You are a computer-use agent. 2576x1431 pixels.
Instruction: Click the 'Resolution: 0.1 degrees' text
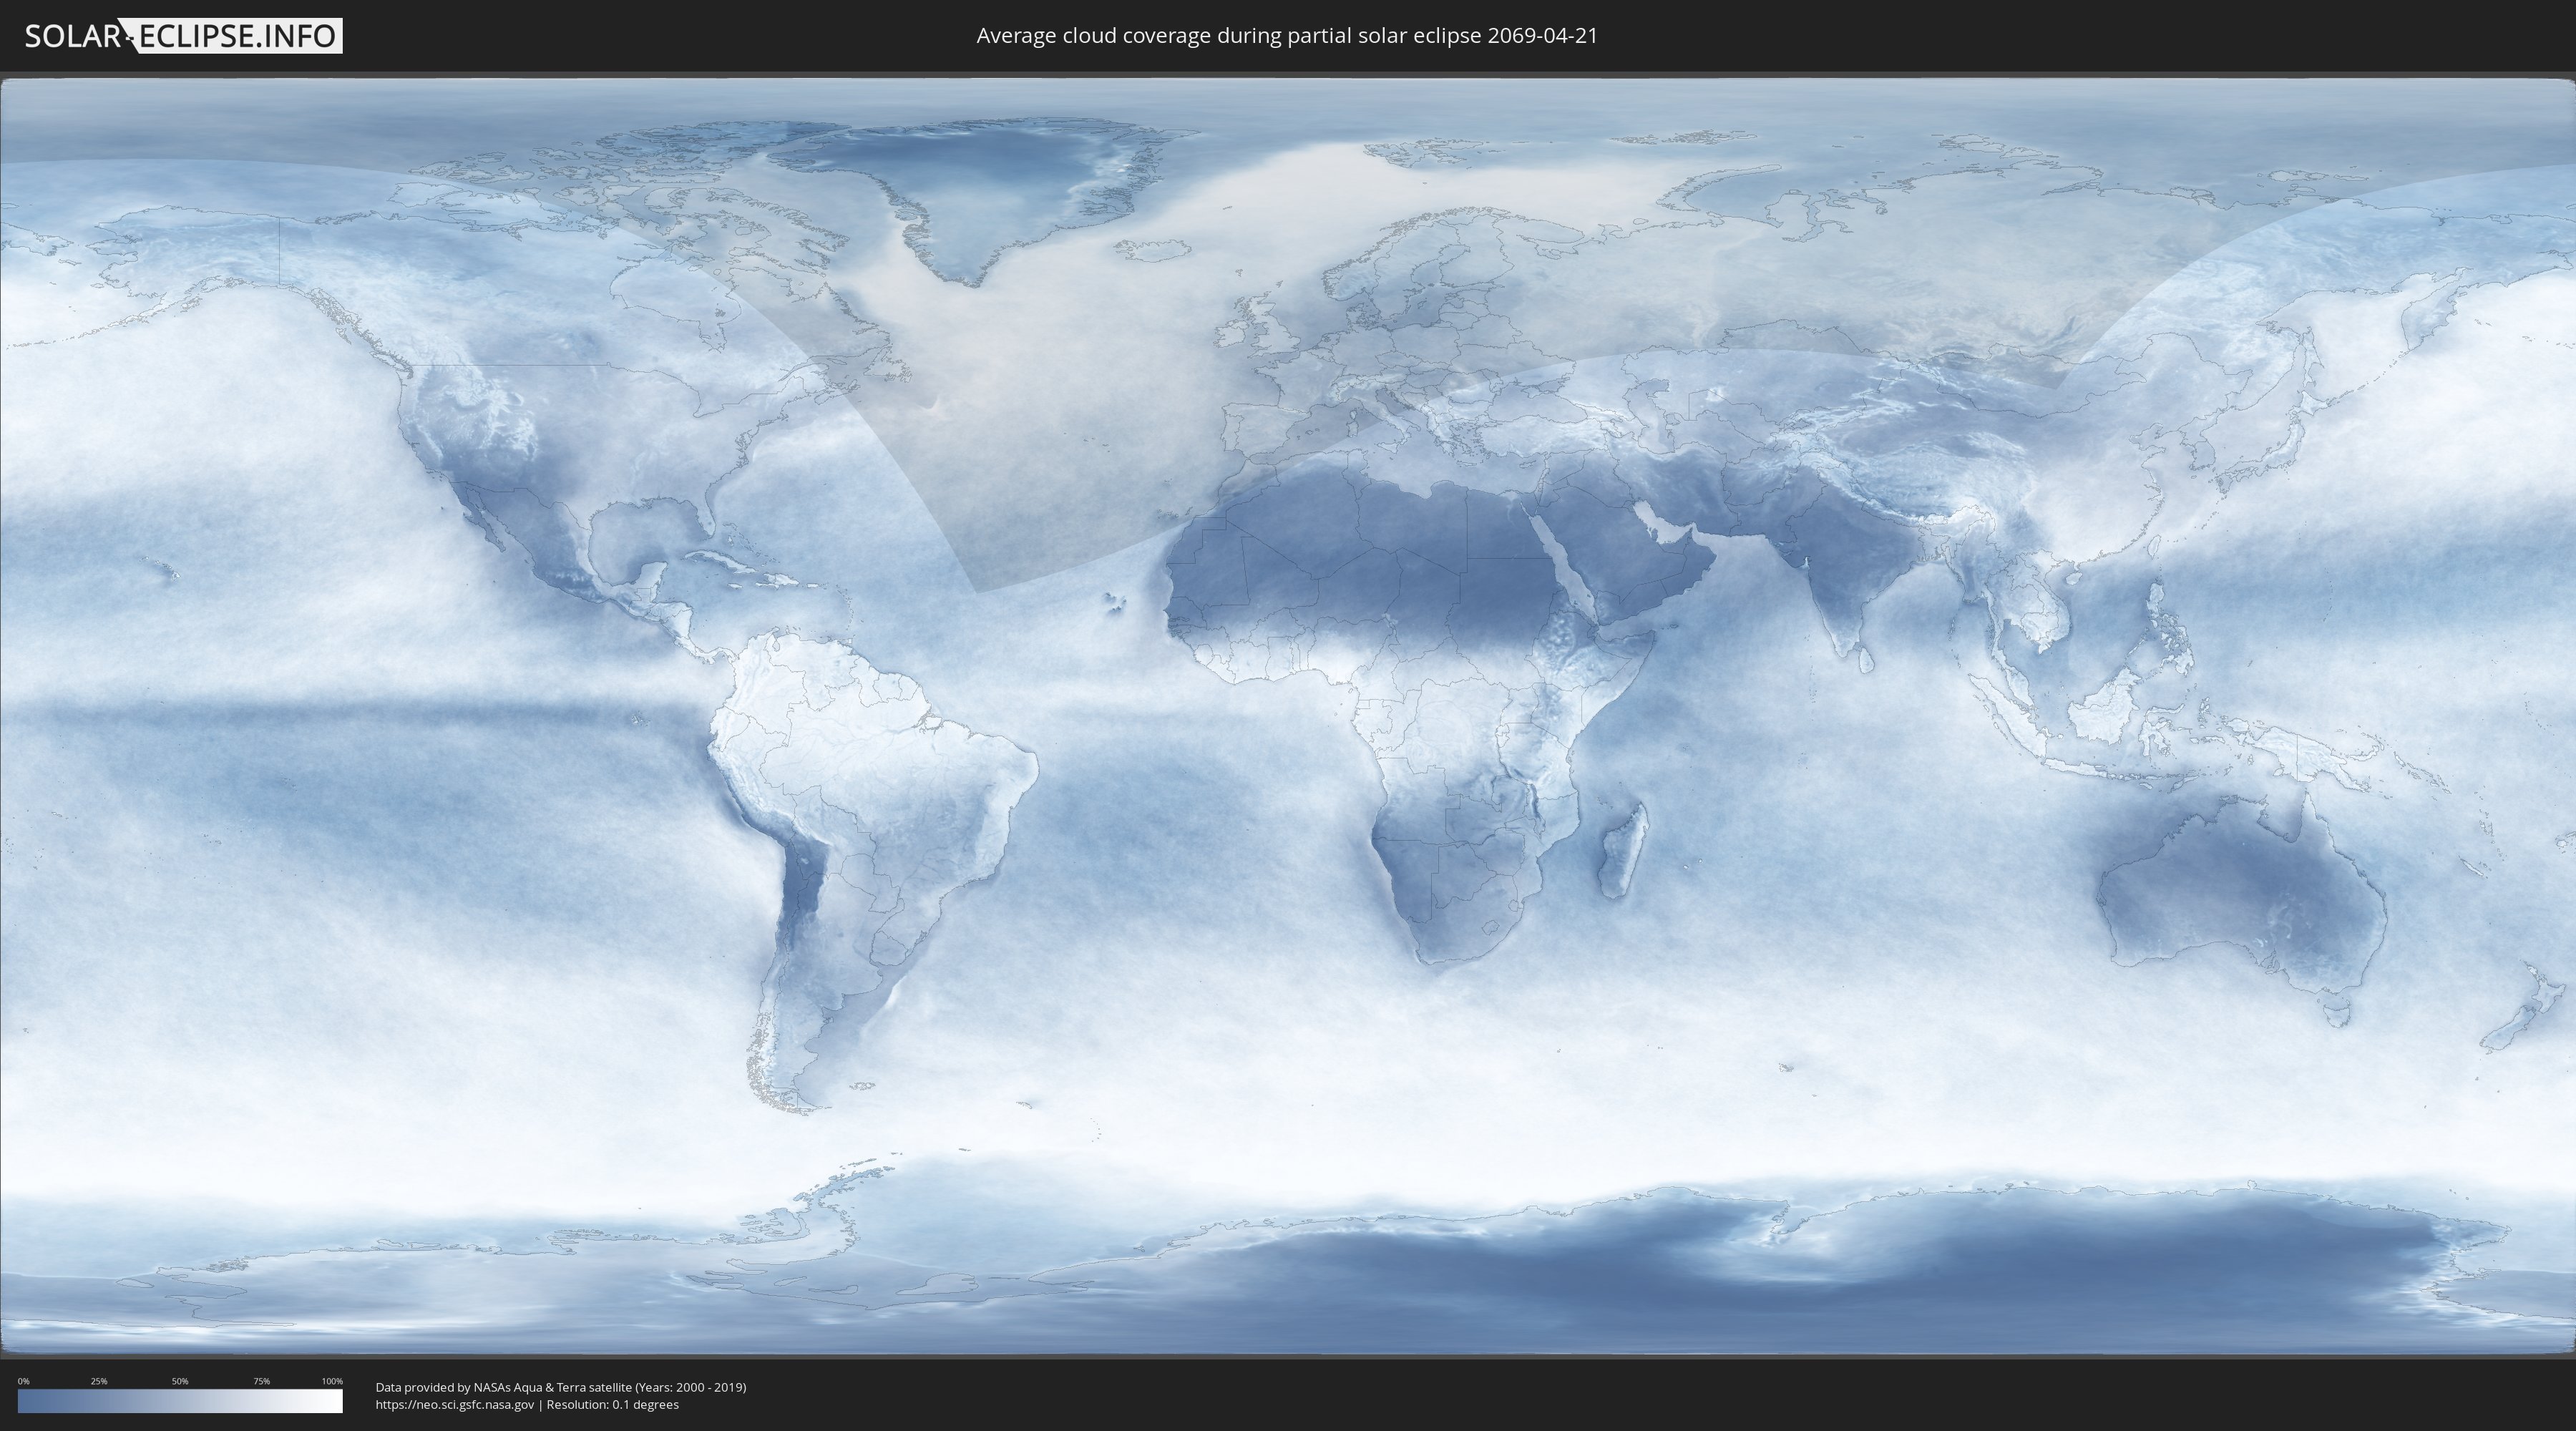pyautogui.click(x=612, y=1405)
